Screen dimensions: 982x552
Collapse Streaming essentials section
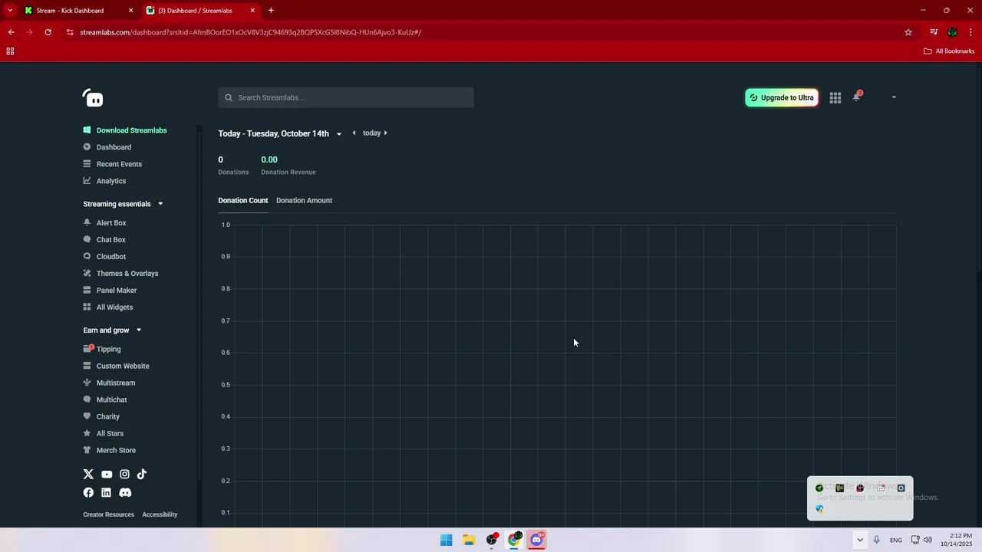160,204
